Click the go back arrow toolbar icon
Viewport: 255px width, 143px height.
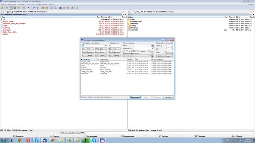[x=33, y=8]
